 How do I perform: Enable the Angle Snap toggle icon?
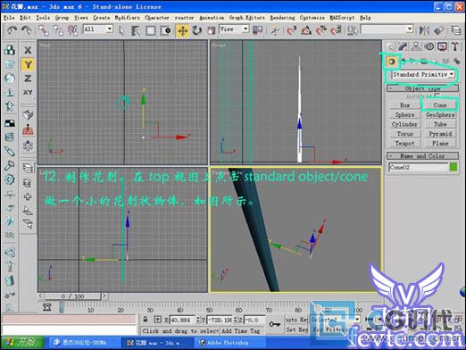(x=306, y=30)
